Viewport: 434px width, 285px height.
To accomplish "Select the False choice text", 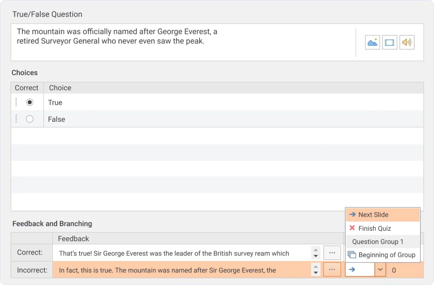I will pyautogui.click(x=57, y=119).
